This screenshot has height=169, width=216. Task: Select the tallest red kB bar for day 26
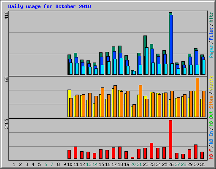[x=170, y=139]
